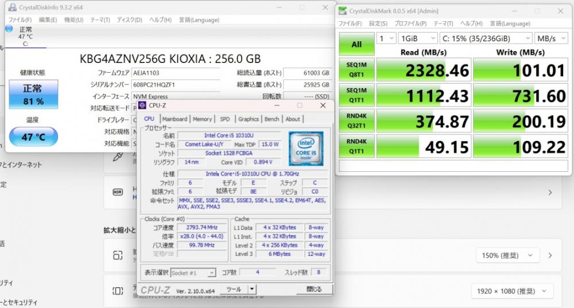
Task: Click the HDR icon in Settings
Action: tap(118, 192)
